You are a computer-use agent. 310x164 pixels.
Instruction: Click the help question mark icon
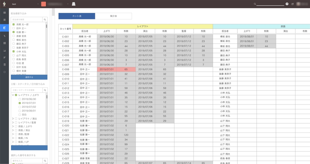287,4
